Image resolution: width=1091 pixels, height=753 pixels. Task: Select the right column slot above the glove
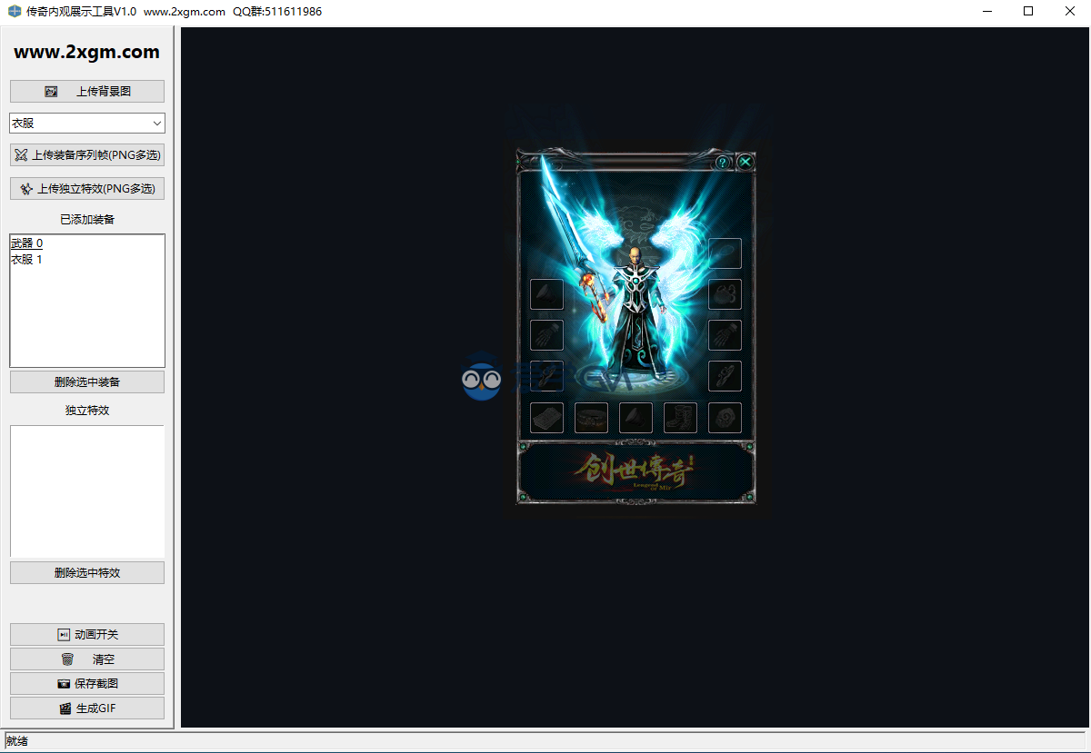coord(725,294)
